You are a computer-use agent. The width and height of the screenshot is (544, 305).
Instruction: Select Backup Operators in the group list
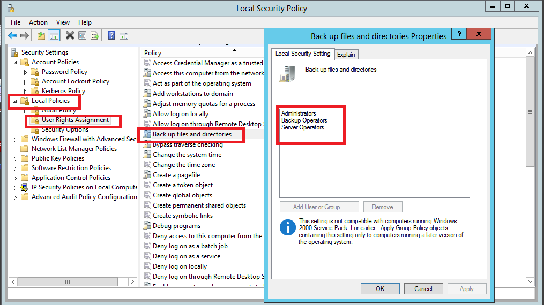coord(304,120)
